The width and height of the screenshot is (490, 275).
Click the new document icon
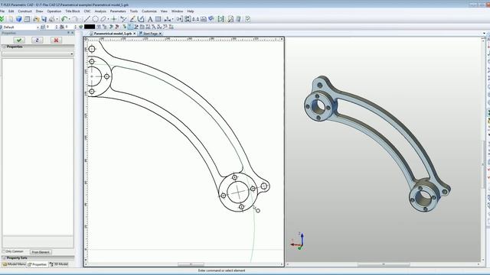[x=11, y=19]
